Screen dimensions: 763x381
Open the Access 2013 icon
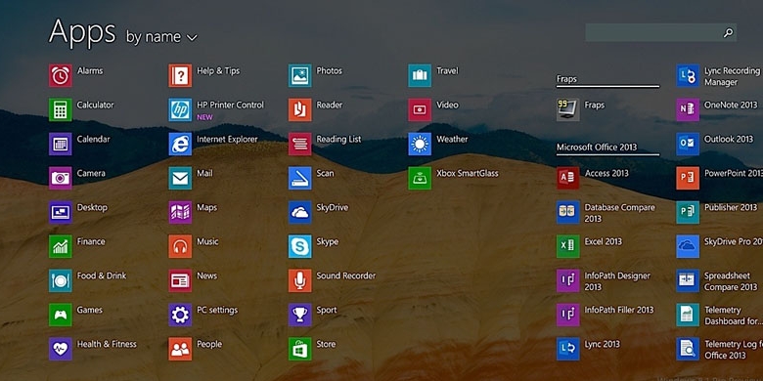click(x=568, y=178)
